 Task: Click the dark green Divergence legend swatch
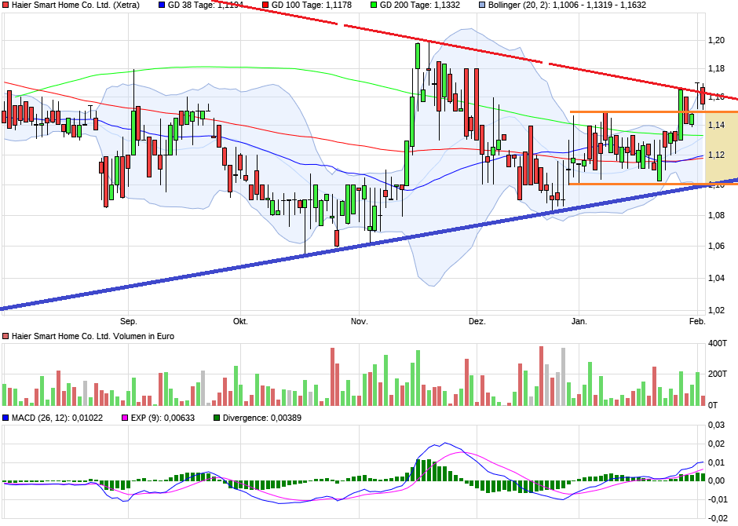pos(217,418)
